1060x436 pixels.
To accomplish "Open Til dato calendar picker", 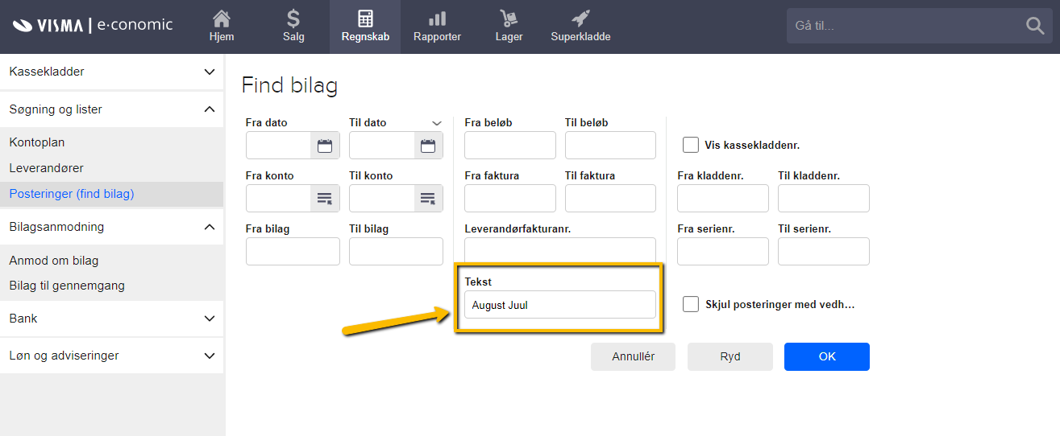I will (428, 146).
